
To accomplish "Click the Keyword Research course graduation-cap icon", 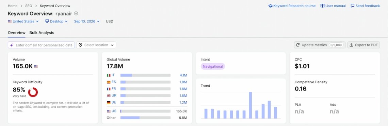I will [x=270, y=6].
